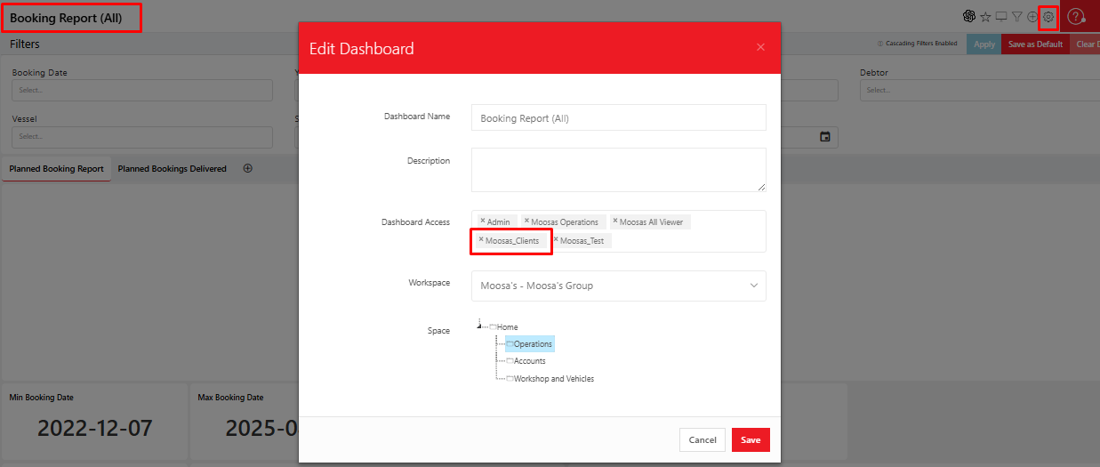Click the Save button
The height and width of the screenshot is (467, 1100).
(x=751, y=439)
